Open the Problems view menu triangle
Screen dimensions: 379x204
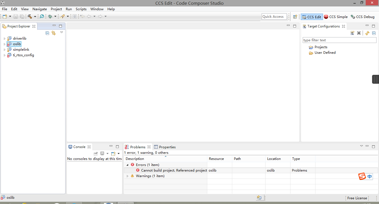(x=362, y=146)
